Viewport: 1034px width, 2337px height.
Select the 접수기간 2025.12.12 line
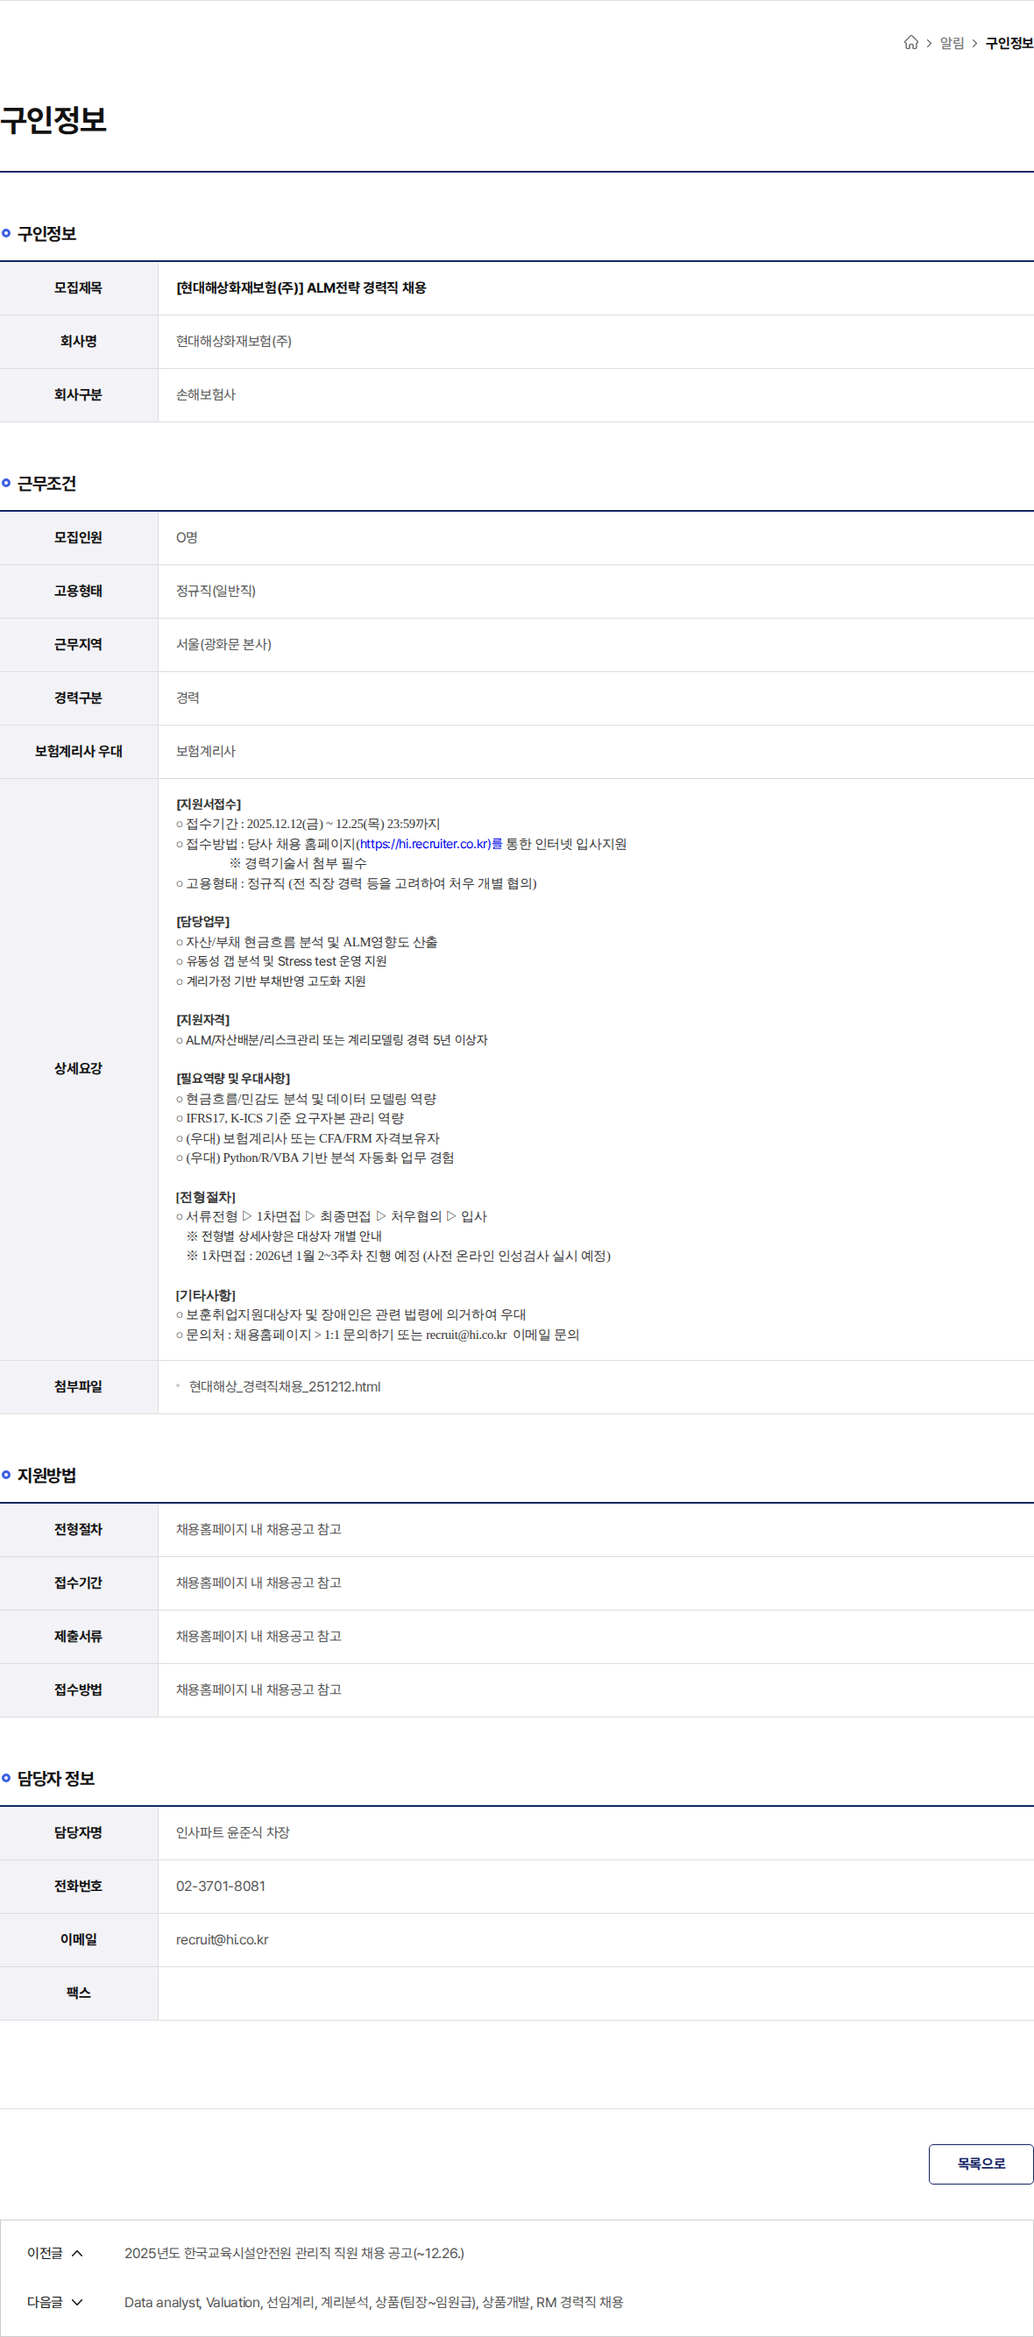[308, 824]
